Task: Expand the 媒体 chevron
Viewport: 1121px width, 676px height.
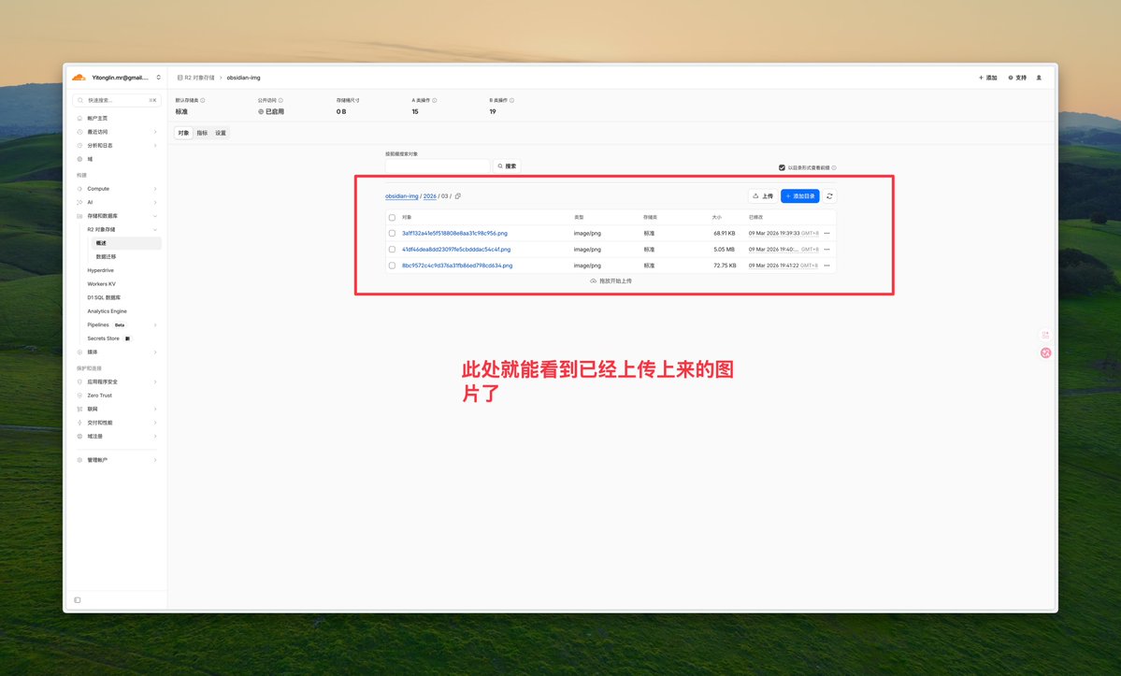Action: [x=155, y=352]
